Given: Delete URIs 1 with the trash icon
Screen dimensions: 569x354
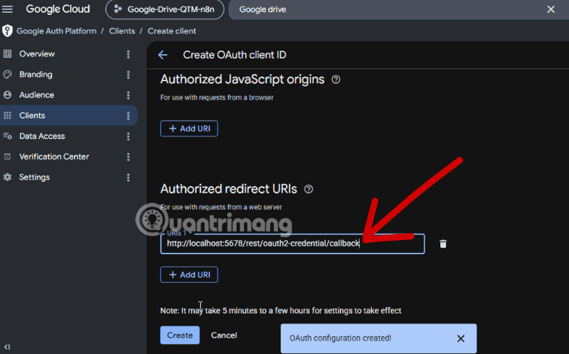Looking at the screenshot, I should [x=443, y=244].
